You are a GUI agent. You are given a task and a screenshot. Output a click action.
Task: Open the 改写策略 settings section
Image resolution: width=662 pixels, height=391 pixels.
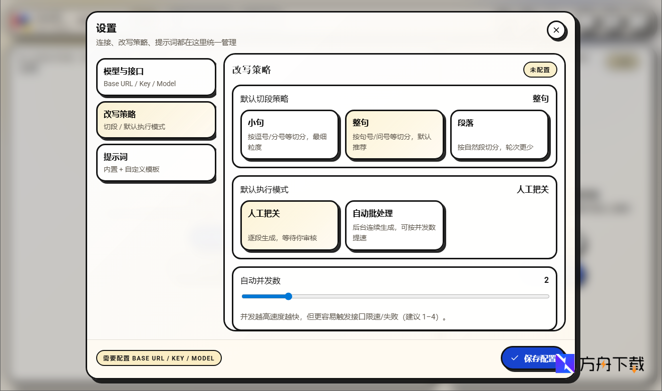(x=156, y=120)
